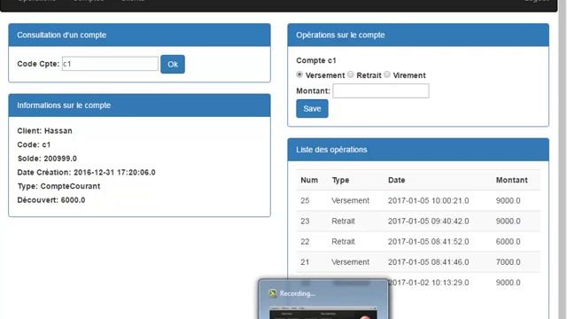Click amount 7000.0 in row 21
The width and height of the screenshot is (567, 319).
click(508, 262)
